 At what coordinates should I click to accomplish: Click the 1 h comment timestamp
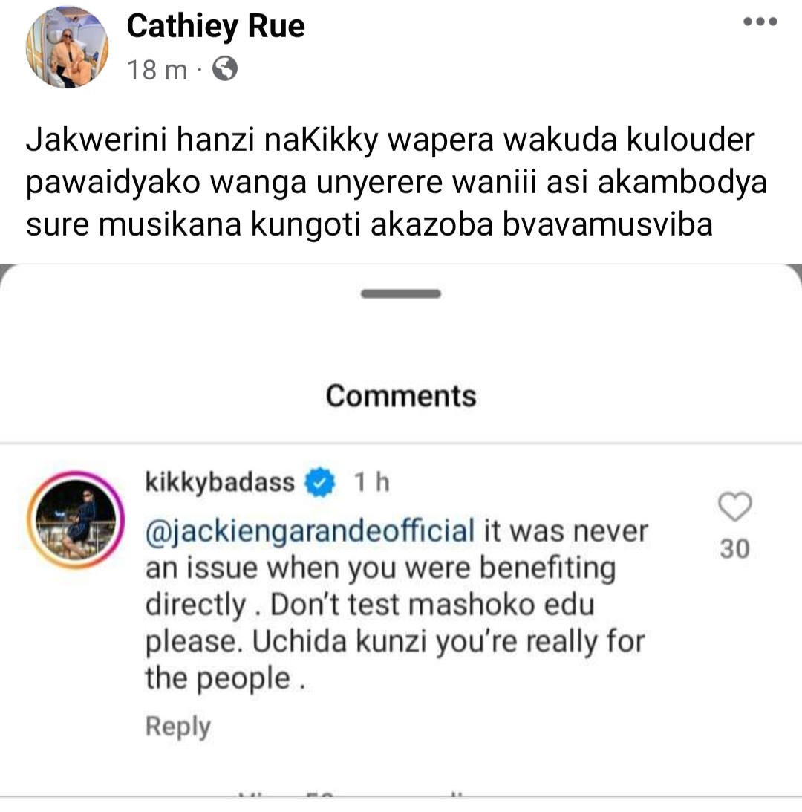pos(372,483)
